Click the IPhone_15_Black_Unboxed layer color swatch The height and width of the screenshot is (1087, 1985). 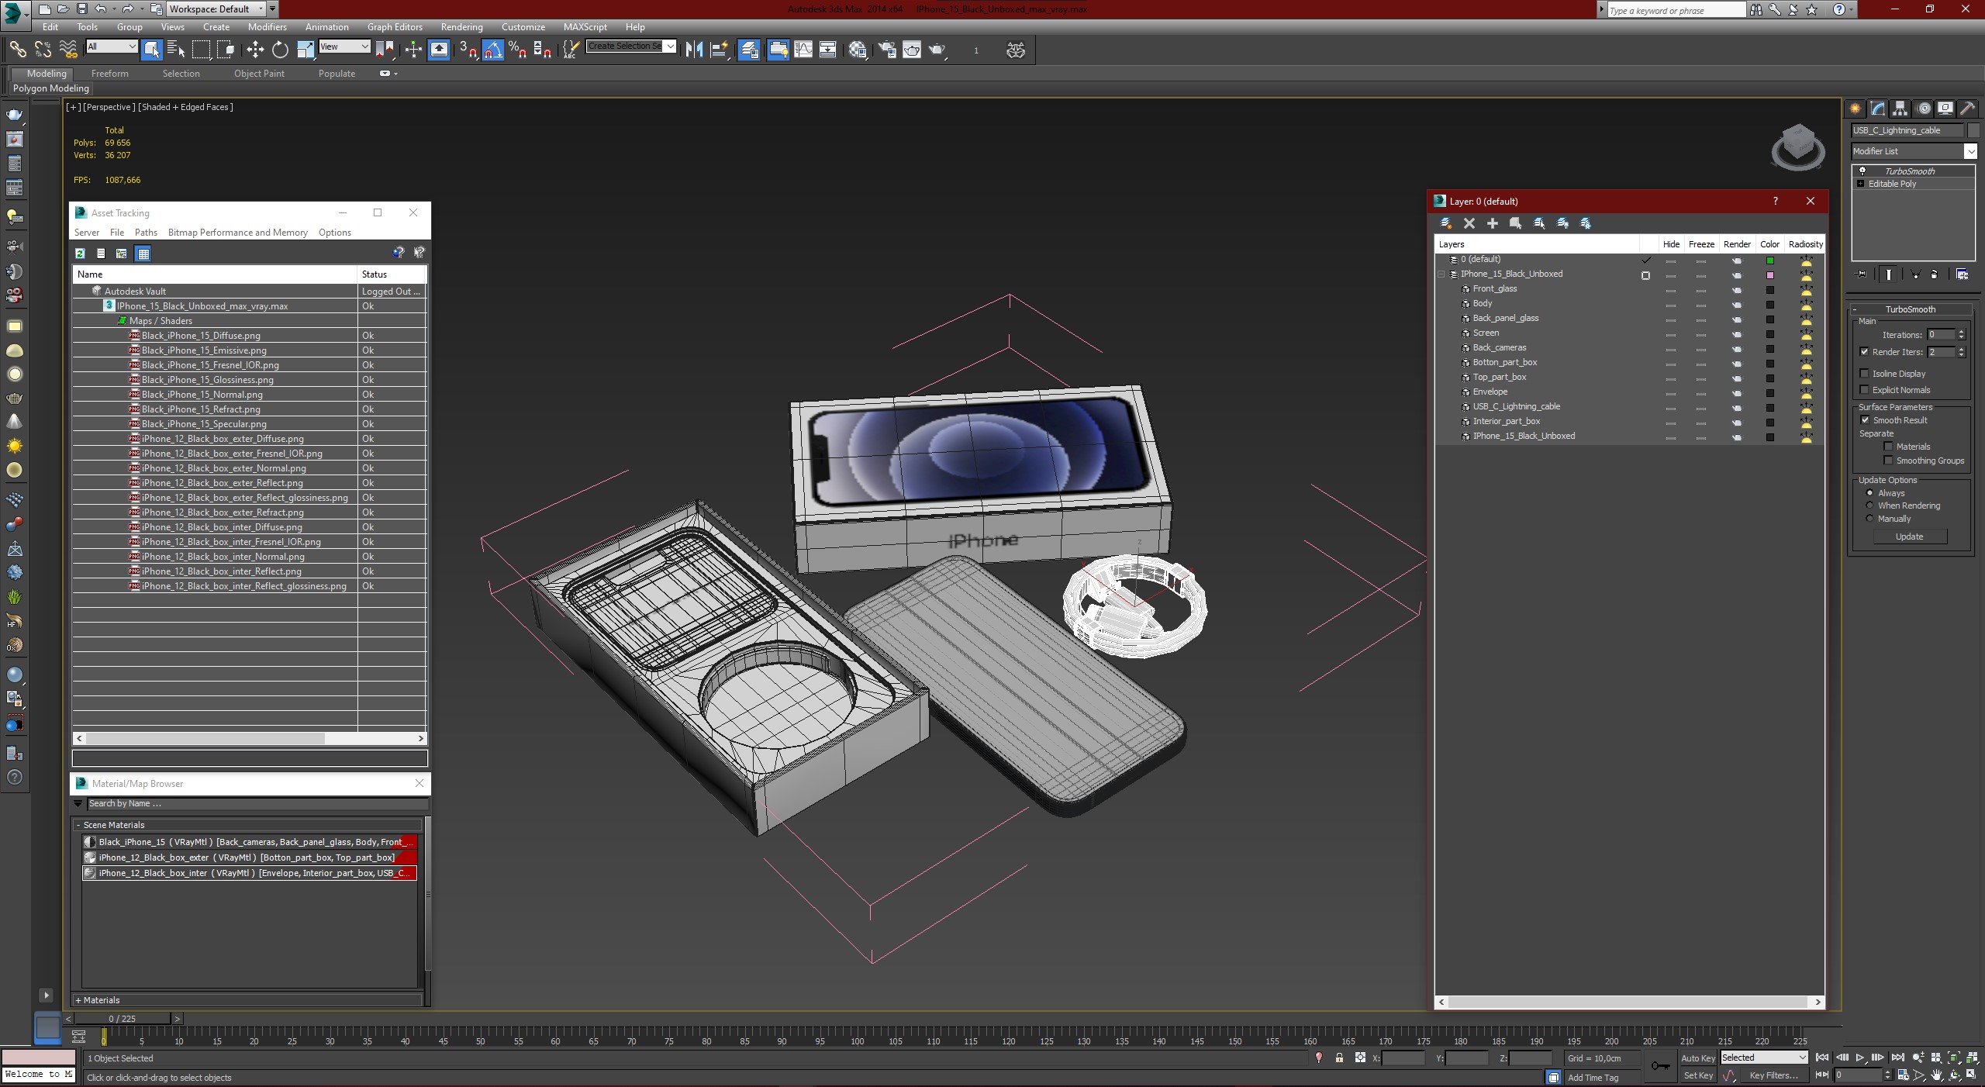[x=1770, y=275]
